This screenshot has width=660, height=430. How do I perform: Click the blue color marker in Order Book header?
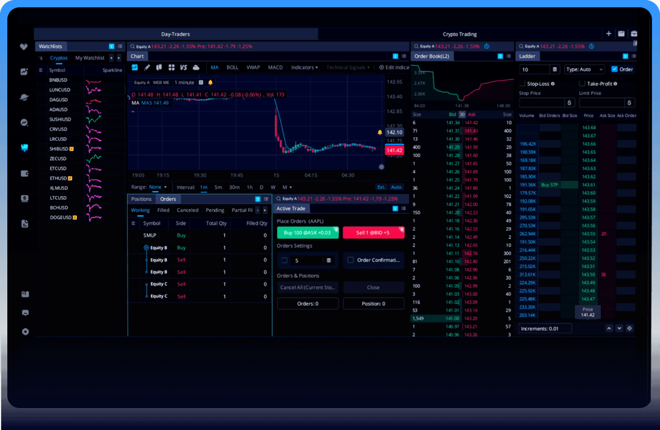click(500, 56)
